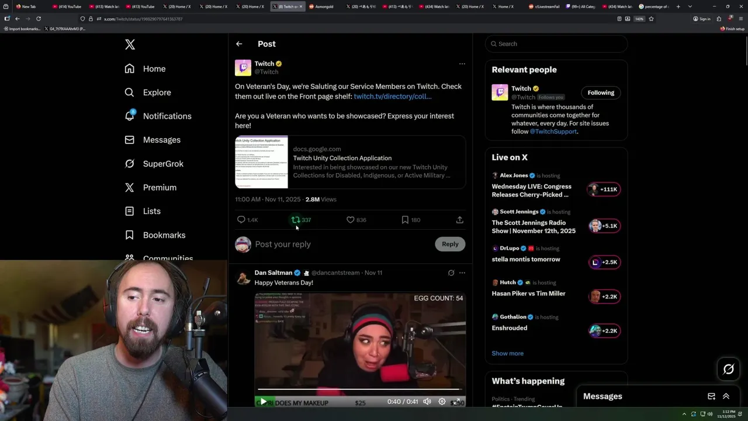The width and height of the screenshot is (748, 421).
Task: Show hidden system tray icons chevron
Action: click(684, 414)
